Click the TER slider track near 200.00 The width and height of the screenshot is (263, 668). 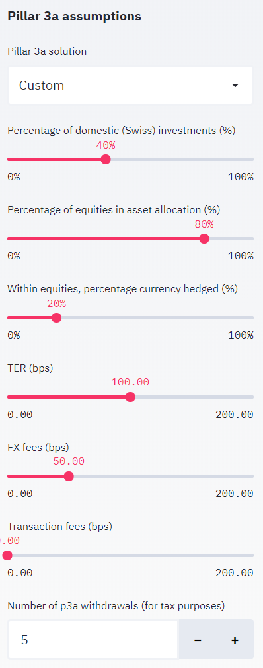pos(252,397)
